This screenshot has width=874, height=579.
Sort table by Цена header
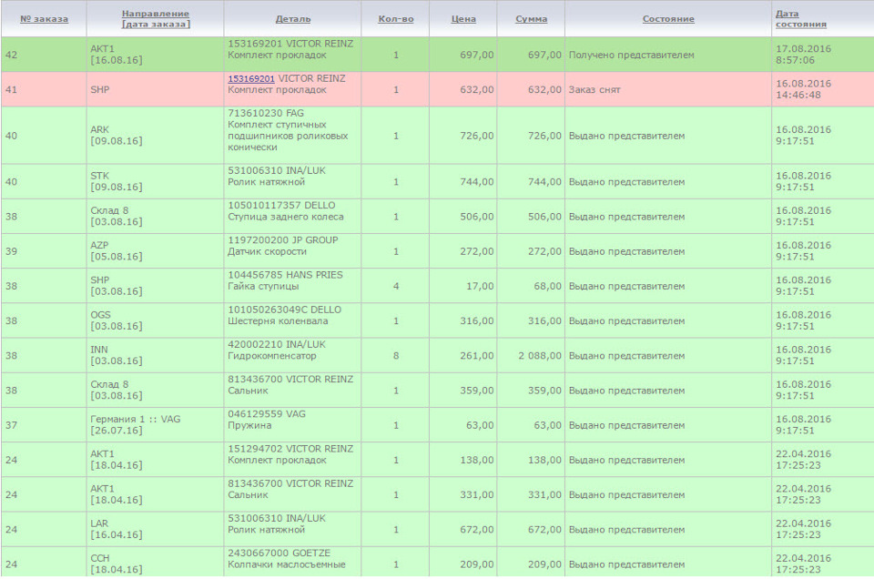(463, 19)
